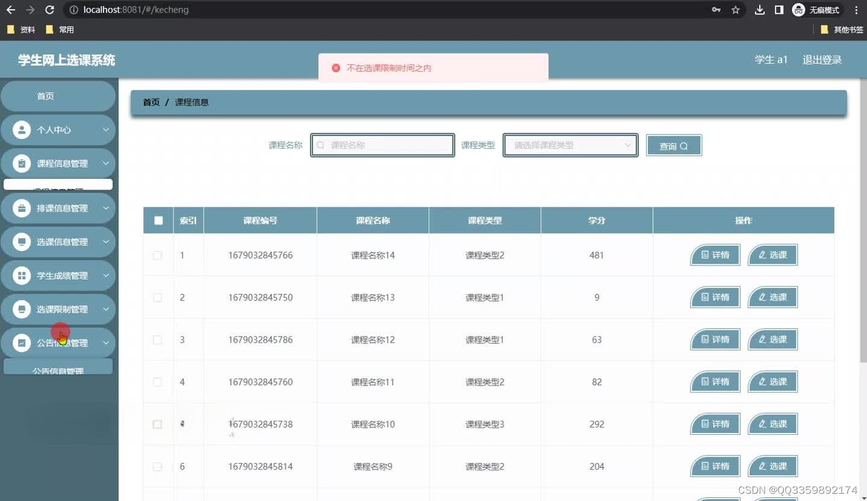Click the 选课信息管理 monitor icon

click(x=22, y=242)
